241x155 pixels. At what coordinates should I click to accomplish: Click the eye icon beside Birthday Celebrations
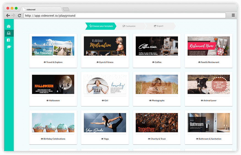[x=42, y=139]
